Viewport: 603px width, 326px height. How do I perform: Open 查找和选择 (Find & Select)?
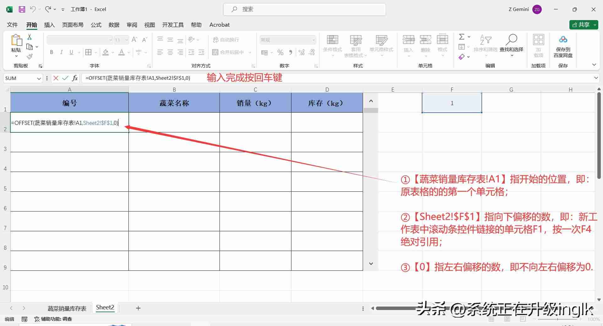512,46
